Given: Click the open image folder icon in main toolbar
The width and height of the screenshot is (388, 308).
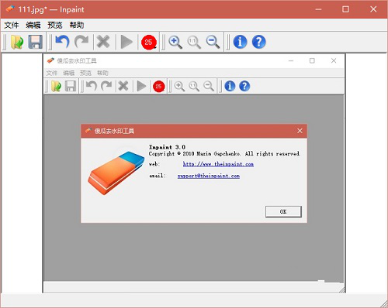Looking at the screenshot, I should 17,42.
